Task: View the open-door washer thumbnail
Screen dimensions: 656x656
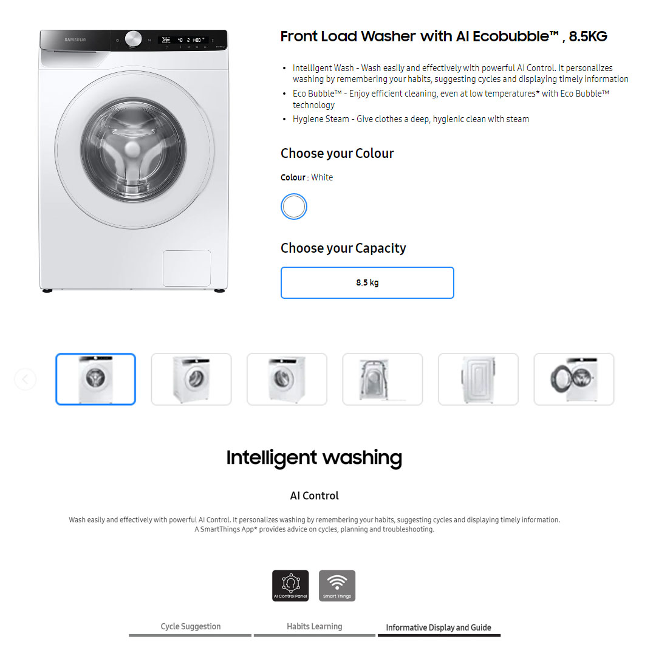Action: (x=573, y=379)
